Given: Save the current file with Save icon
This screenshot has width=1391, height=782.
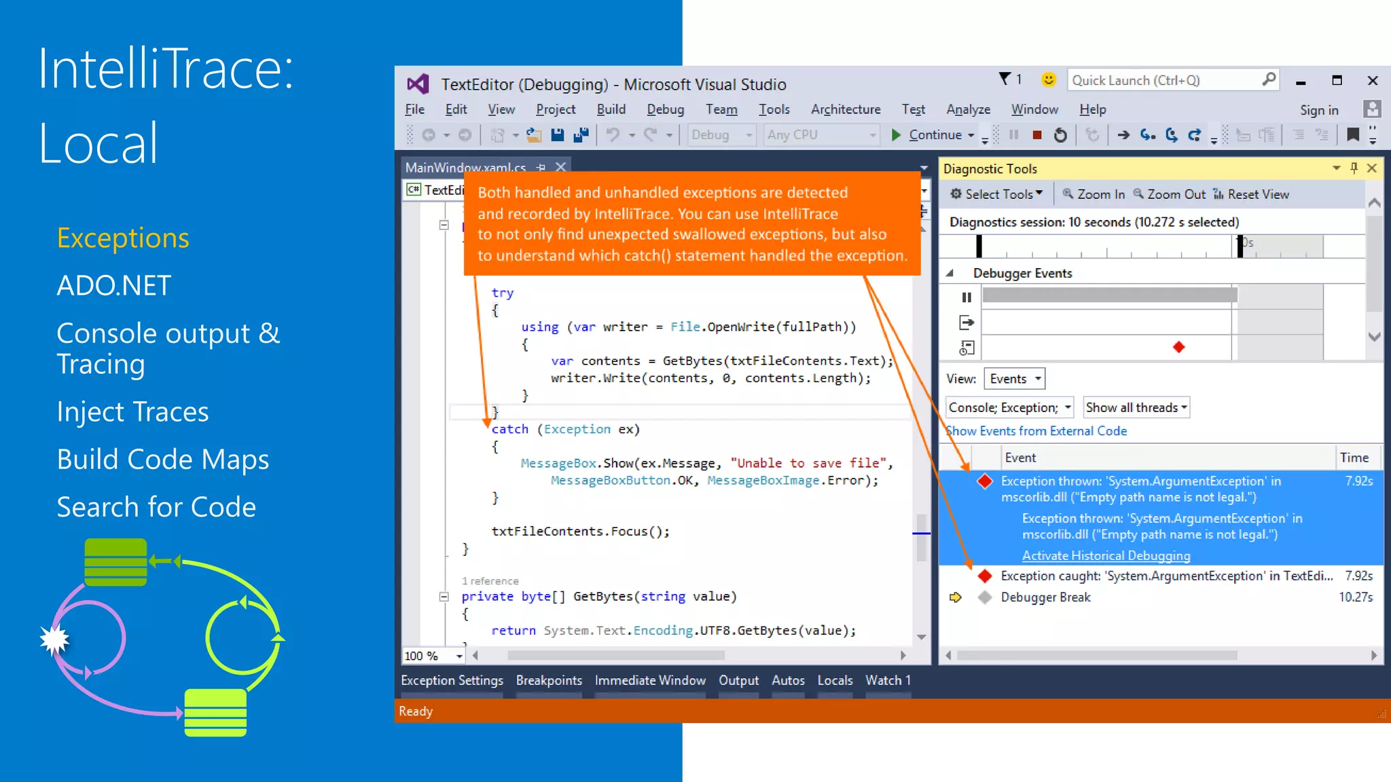Looking at the screenshot, I should tap(558, 135).
